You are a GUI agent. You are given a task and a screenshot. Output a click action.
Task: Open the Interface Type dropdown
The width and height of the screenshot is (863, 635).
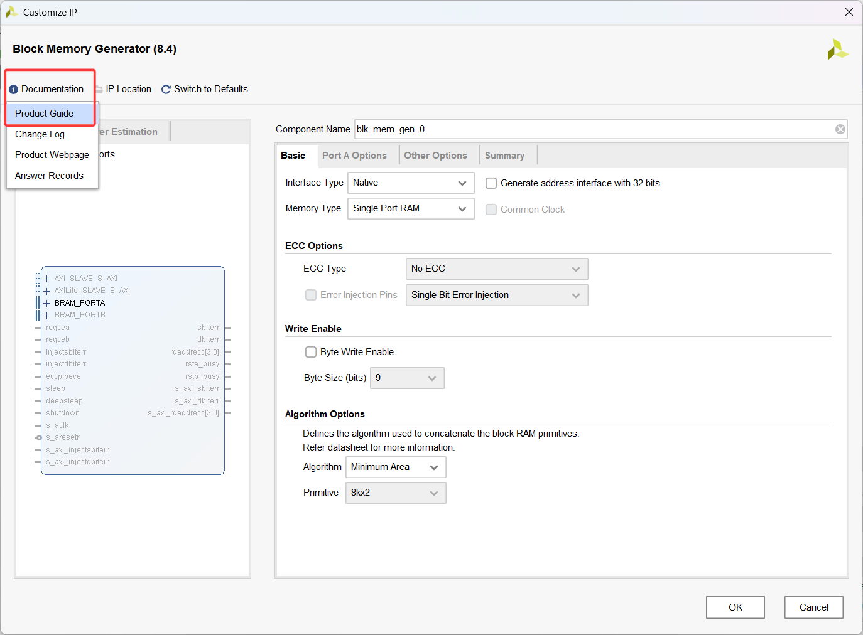[411, 183]
